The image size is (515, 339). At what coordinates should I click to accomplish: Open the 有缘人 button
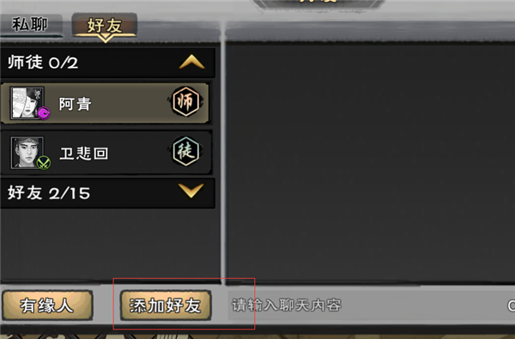click(x=47, y=306)
